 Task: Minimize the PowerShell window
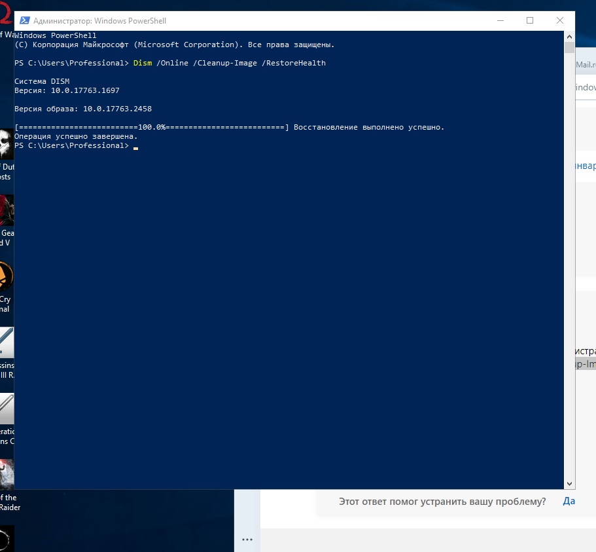pyautogui.click(x=500, y=20)
